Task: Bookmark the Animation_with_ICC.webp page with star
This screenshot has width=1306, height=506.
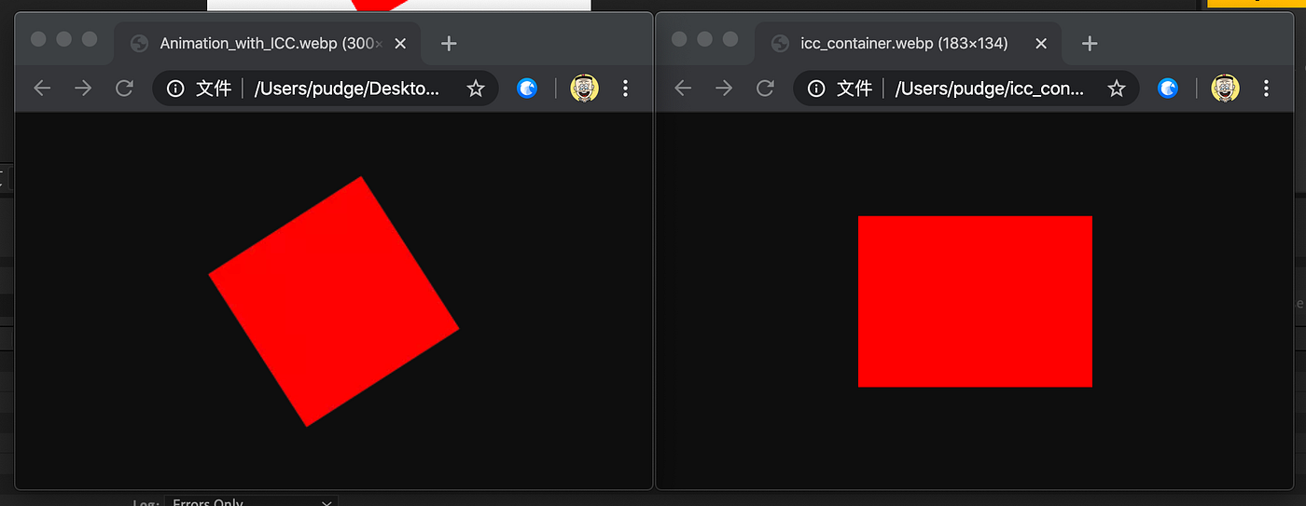Action: point(476,89)
